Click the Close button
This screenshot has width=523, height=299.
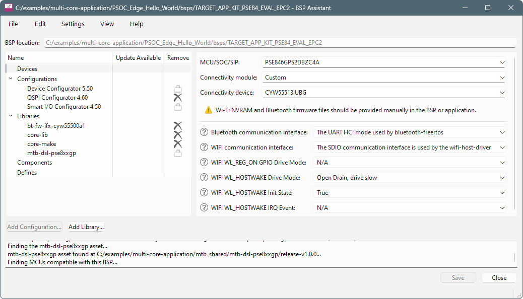pos(499,278)
